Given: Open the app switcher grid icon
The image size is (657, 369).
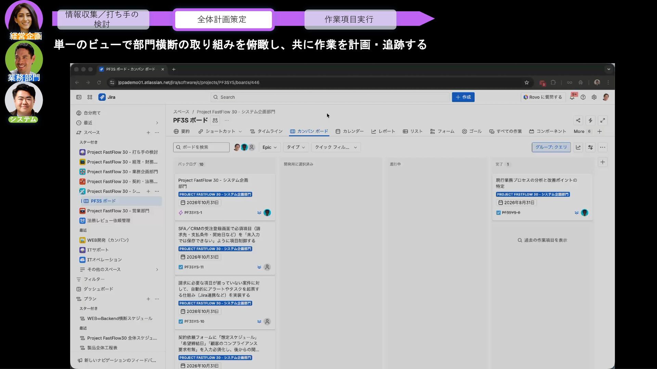Looking at the screenshot, I should 90,97.
